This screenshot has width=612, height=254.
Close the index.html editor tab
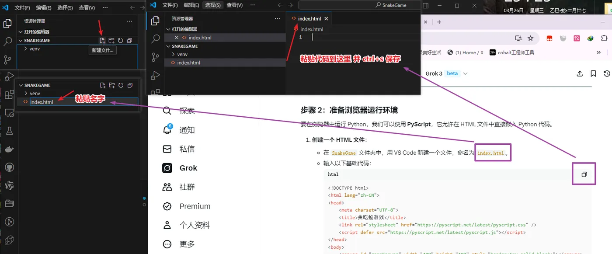point(326,19)
